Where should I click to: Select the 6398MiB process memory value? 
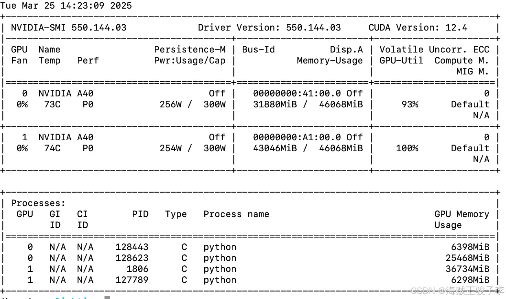(470, 247)
